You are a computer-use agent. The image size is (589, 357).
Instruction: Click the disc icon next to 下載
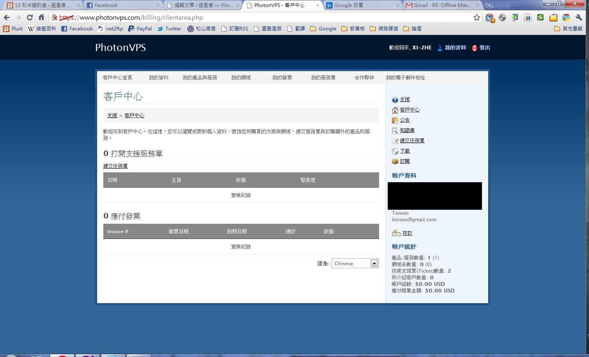(395, 151)
